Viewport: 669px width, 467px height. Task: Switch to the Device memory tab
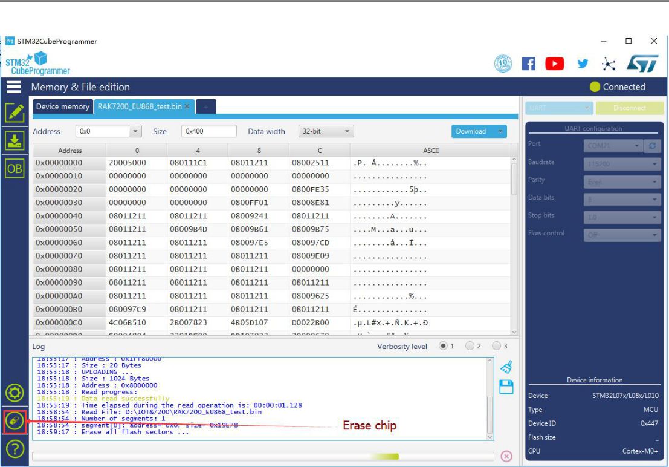(63, 106)
